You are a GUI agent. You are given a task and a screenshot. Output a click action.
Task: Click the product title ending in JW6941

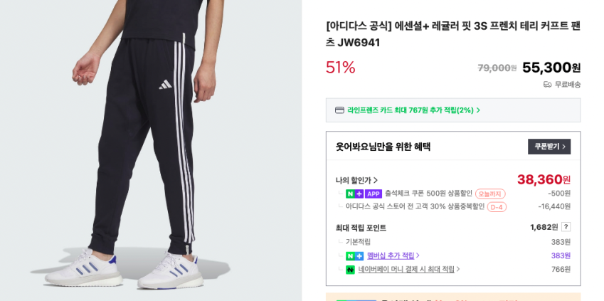(452, 34)
